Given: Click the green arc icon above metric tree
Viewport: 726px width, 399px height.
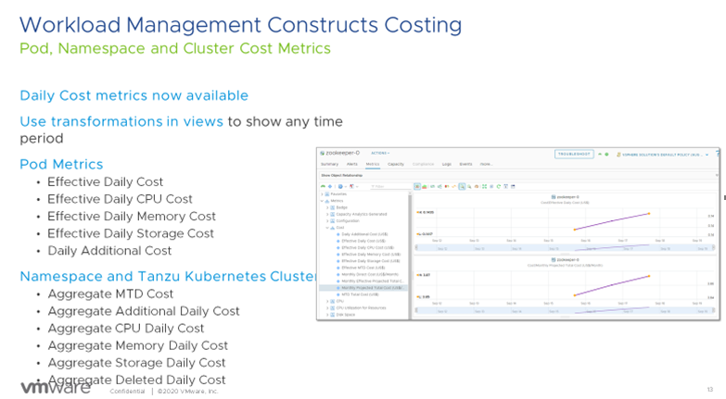Looking at the screenshot, I should coord(323,186).
